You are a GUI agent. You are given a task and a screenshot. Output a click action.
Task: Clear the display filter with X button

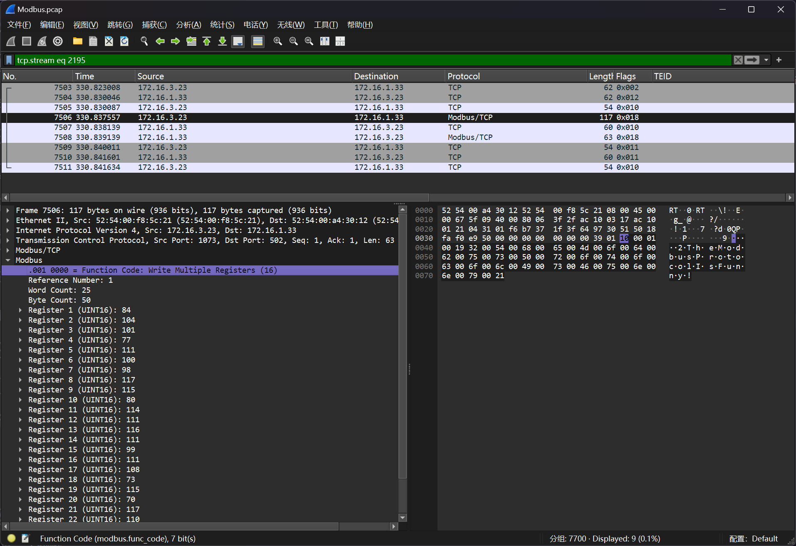(x=738, y=60)
